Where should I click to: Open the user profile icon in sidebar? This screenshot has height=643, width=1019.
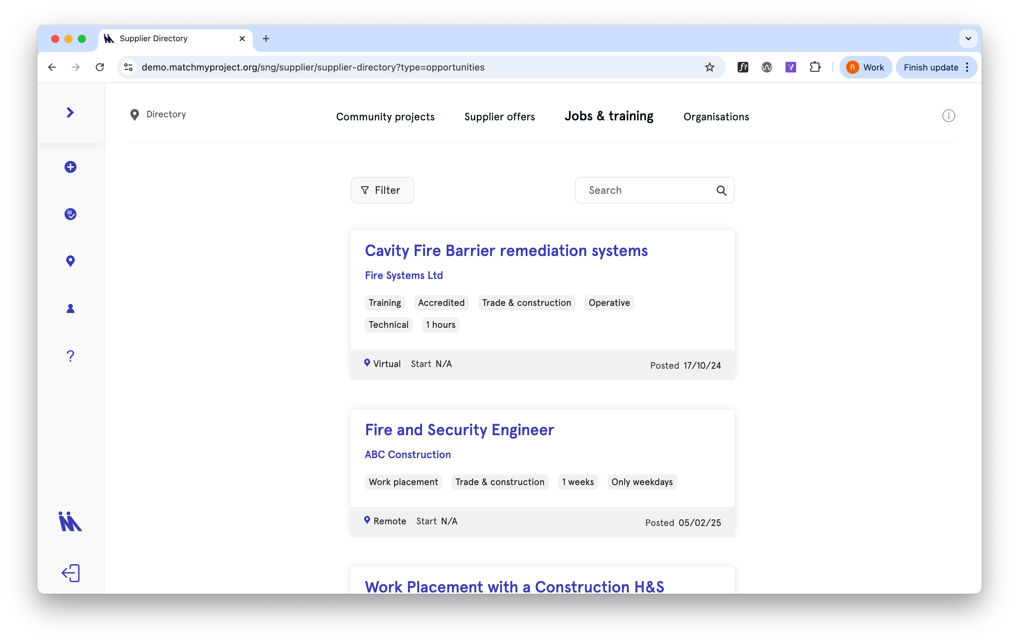(x=70, y=309)
